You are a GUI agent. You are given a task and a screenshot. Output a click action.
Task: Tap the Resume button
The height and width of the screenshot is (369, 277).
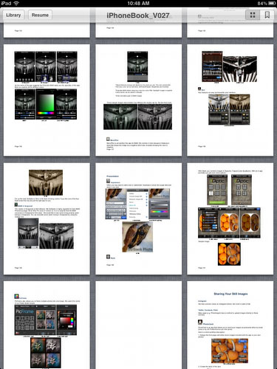[x=40, y=15]
